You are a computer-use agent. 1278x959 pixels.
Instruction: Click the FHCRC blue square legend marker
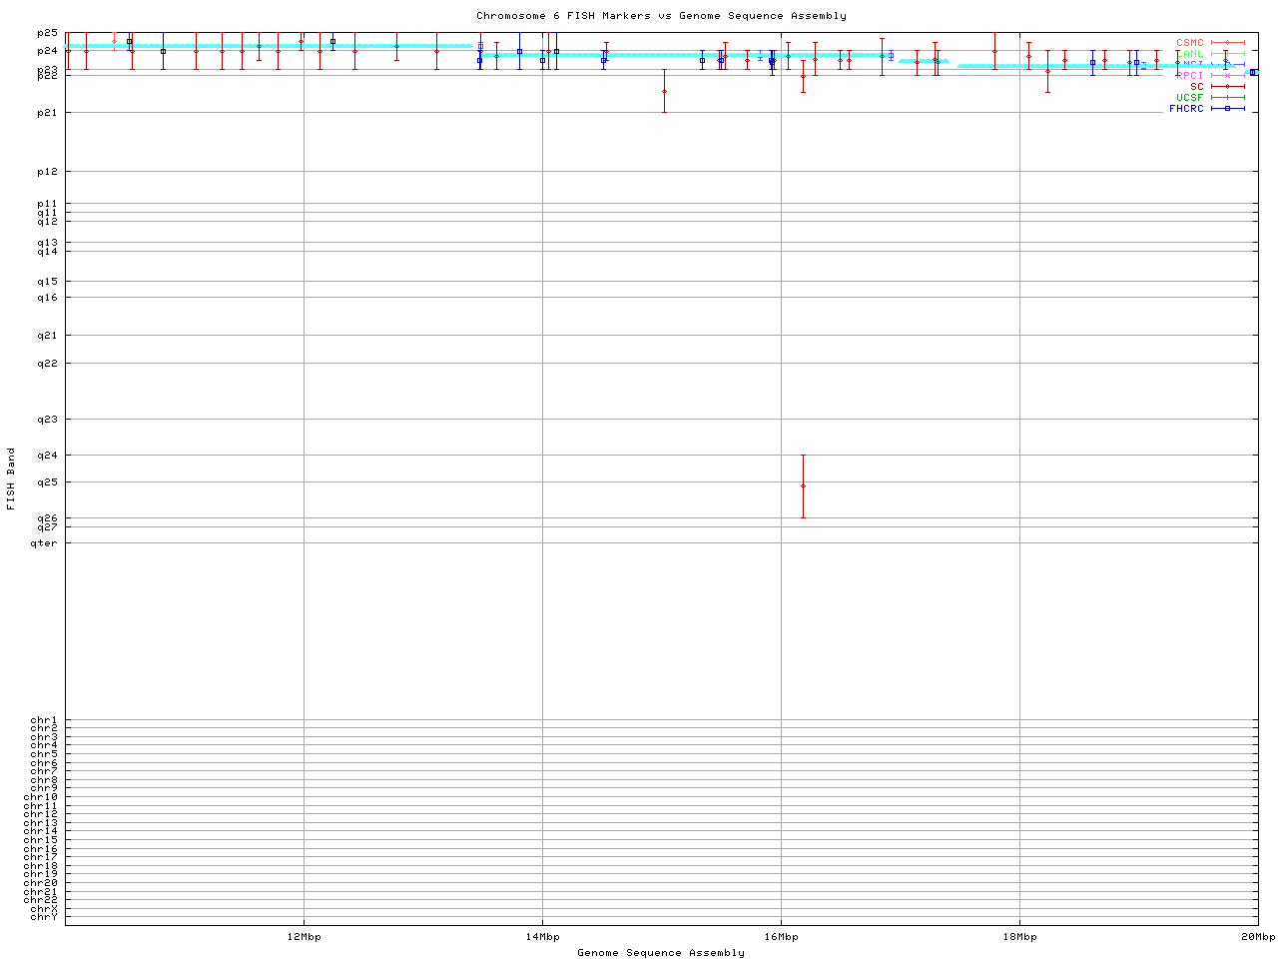click(1227, 109)
